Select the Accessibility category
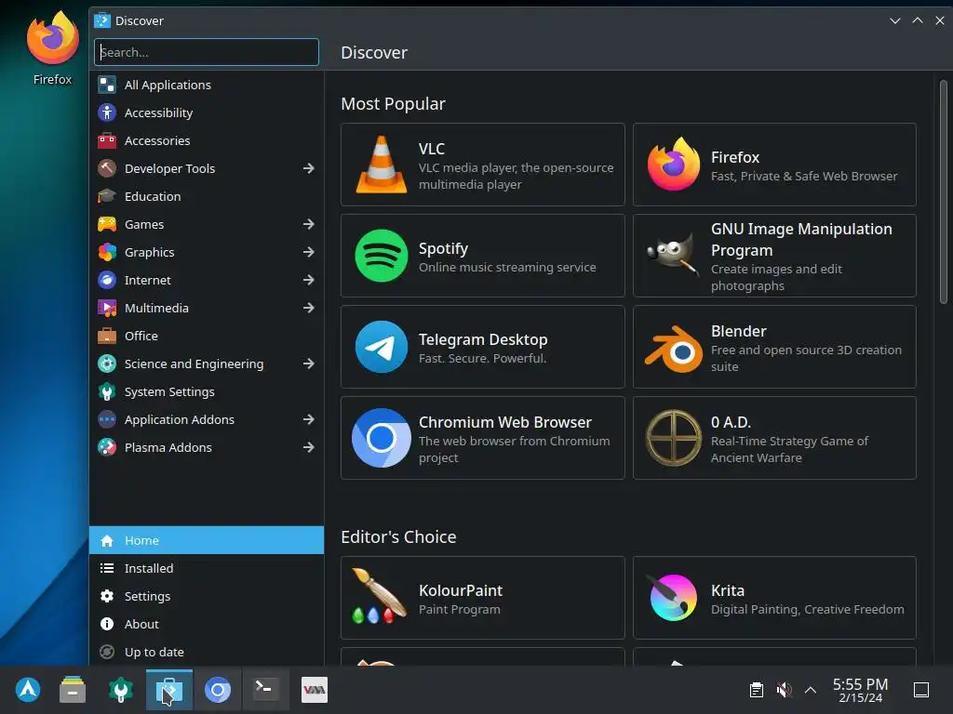The image size is (953, 714). [x=206, y=112]
